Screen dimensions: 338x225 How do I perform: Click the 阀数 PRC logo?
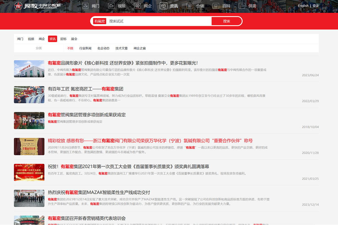[x=38, y=6]
